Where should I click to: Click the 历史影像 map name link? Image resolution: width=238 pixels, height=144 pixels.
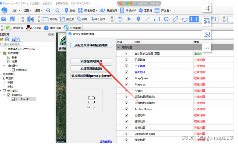coord(140,66)
